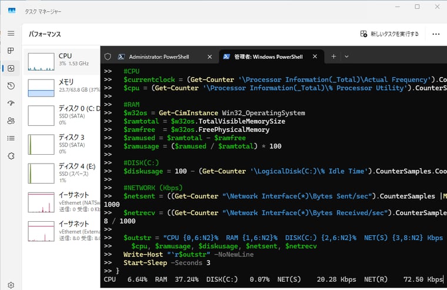Open the Task Manager hamburger navigation menu
Image resolution: width=447 pixels, height=290 pixels.
click(x=11, y=34)
